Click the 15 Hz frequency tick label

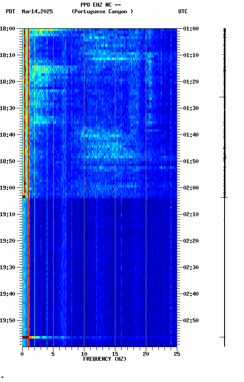(x=115, y=354)
